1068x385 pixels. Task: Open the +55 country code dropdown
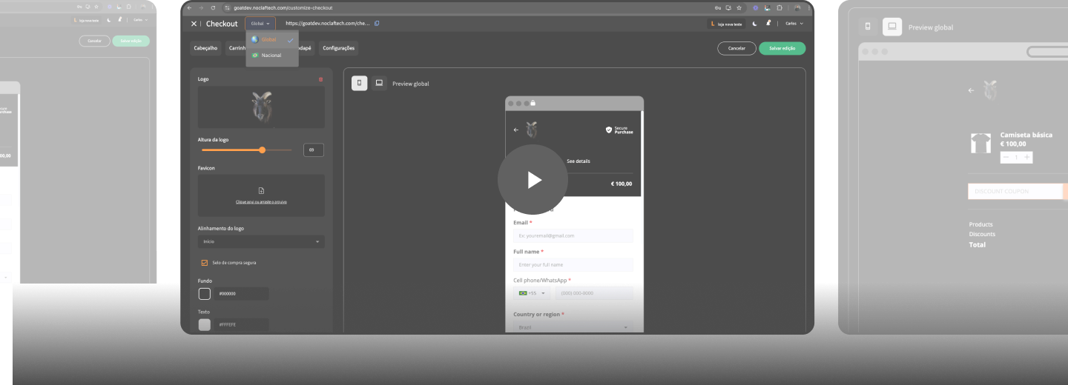click(533, 293)
